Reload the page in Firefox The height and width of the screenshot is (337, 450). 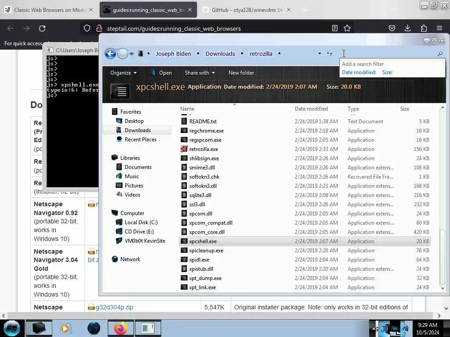[42, 29]
